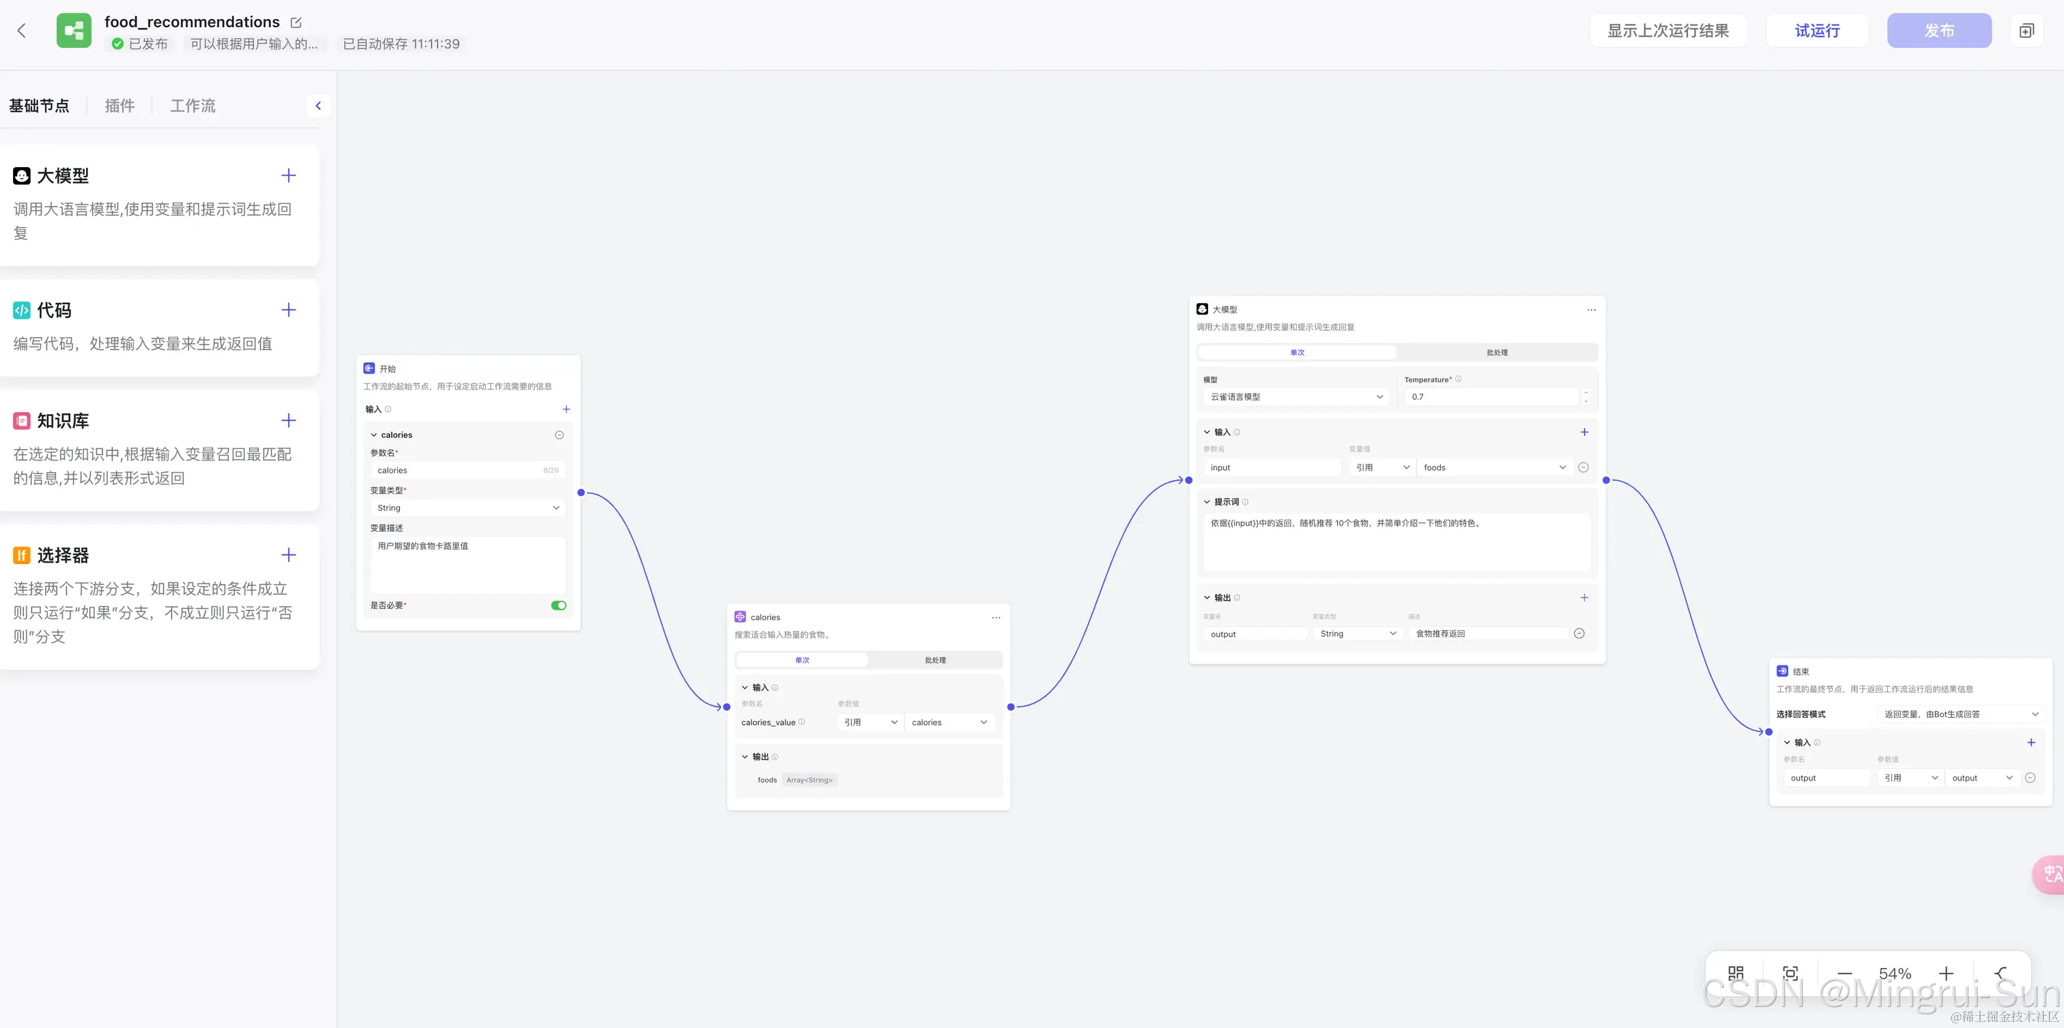Add a 知识库 node with plus icon

(289, 420)
